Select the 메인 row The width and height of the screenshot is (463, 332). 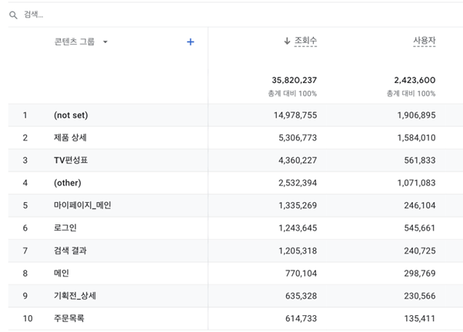coord(235,273)
